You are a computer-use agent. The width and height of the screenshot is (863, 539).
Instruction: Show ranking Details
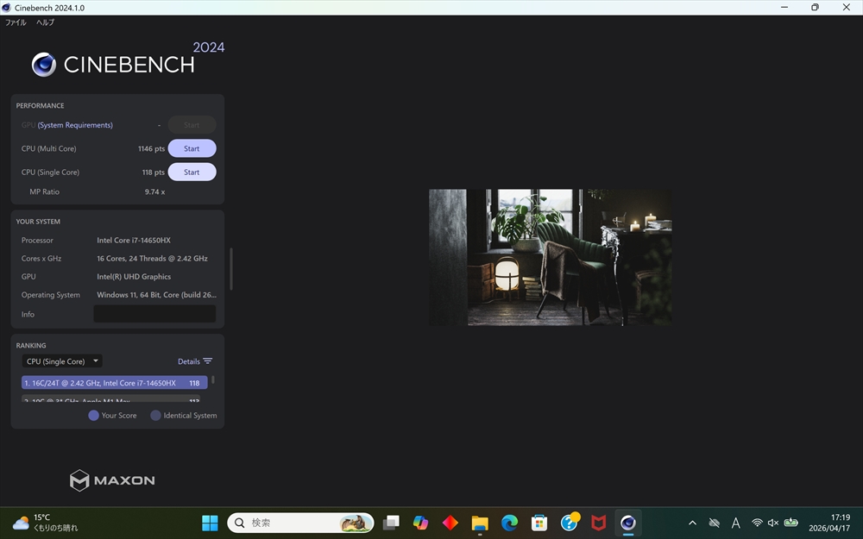coord(189,361)
